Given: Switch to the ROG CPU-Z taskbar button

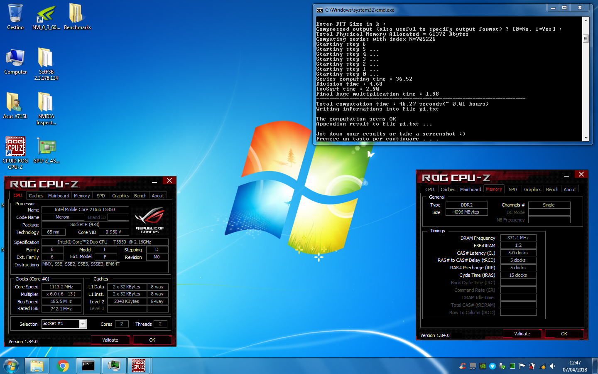Looking at the screenshot, I should 139,366.
